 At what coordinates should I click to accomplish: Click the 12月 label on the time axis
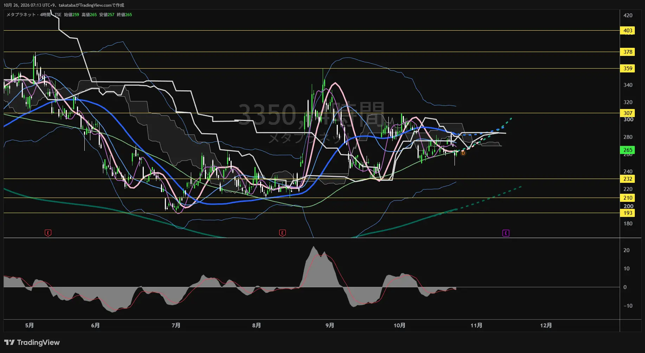point(546,326)
